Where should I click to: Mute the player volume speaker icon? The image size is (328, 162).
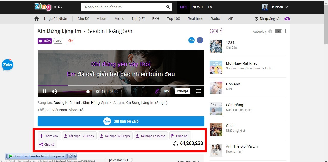click(54, 91)
